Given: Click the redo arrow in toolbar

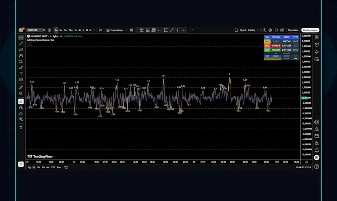Looking at the screenshot, I should [x=192, y=30].
